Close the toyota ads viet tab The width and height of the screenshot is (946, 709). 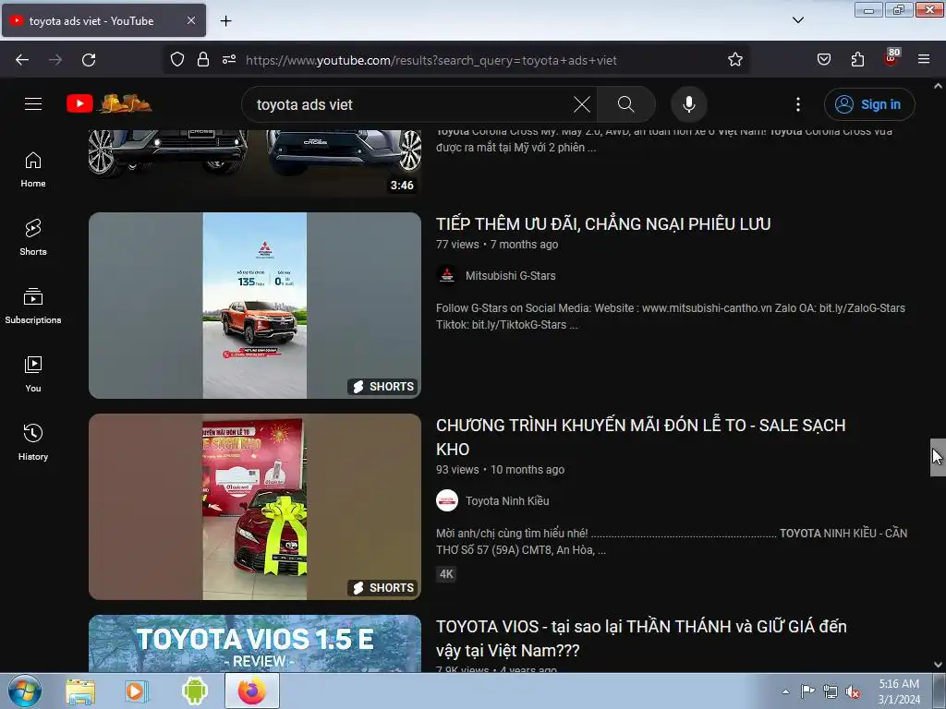[190, 20]
